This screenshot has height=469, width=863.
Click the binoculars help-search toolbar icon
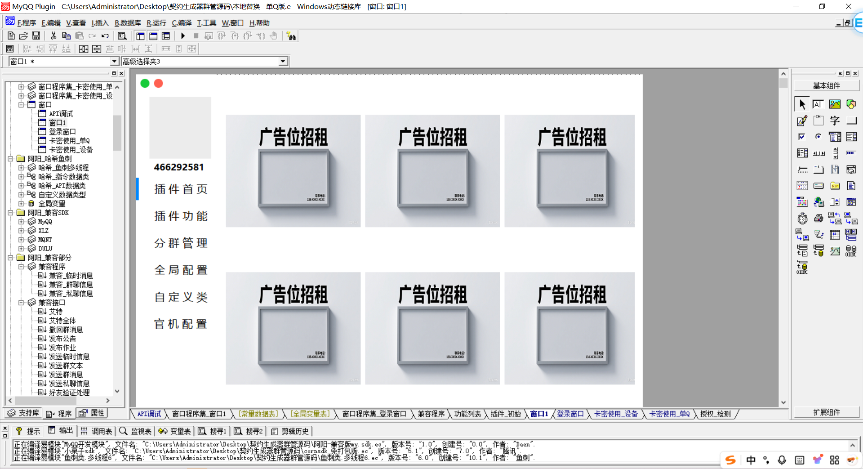pos(291,36)
